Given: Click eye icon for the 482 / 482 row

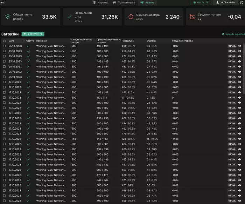Looking at the screenshot, I should [239, 92].
